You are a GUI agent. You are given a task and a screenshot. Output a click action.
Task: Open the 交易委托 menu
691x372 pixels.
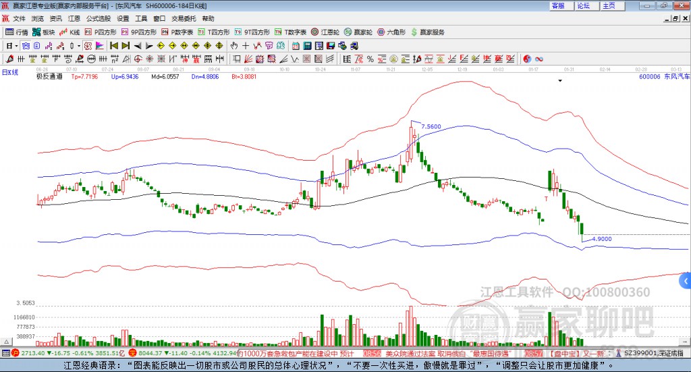184,18
